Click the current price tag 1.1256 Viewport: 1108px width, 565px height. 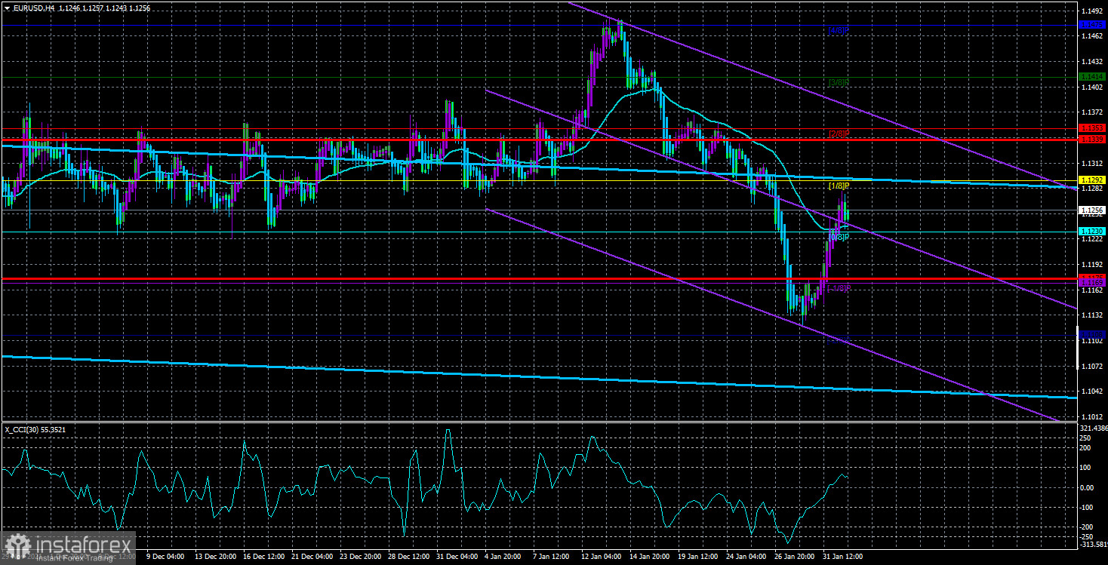tap(1092, 210)
